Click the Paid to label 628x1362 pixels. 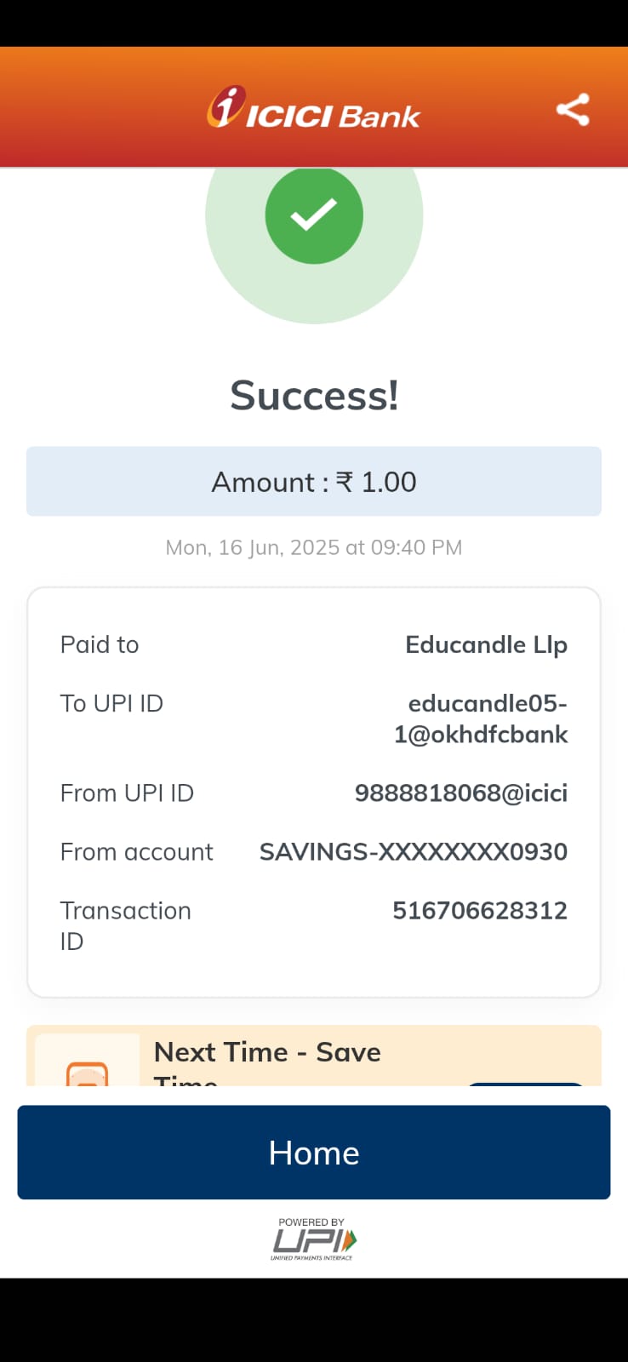tap(100, 645)
